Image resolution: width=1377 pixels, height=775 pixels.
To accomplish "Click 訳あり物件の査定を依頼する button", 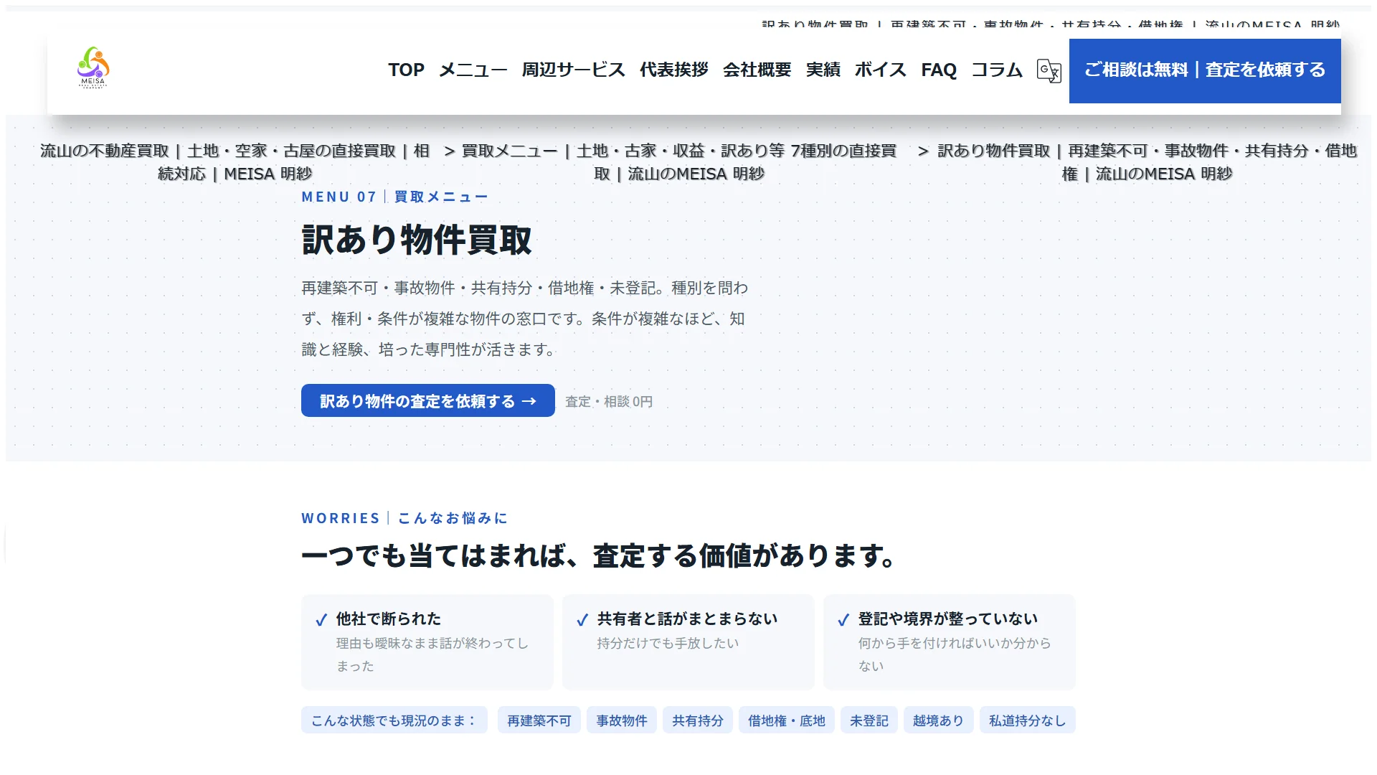I will pyautogui.click(x=428, y=400).
